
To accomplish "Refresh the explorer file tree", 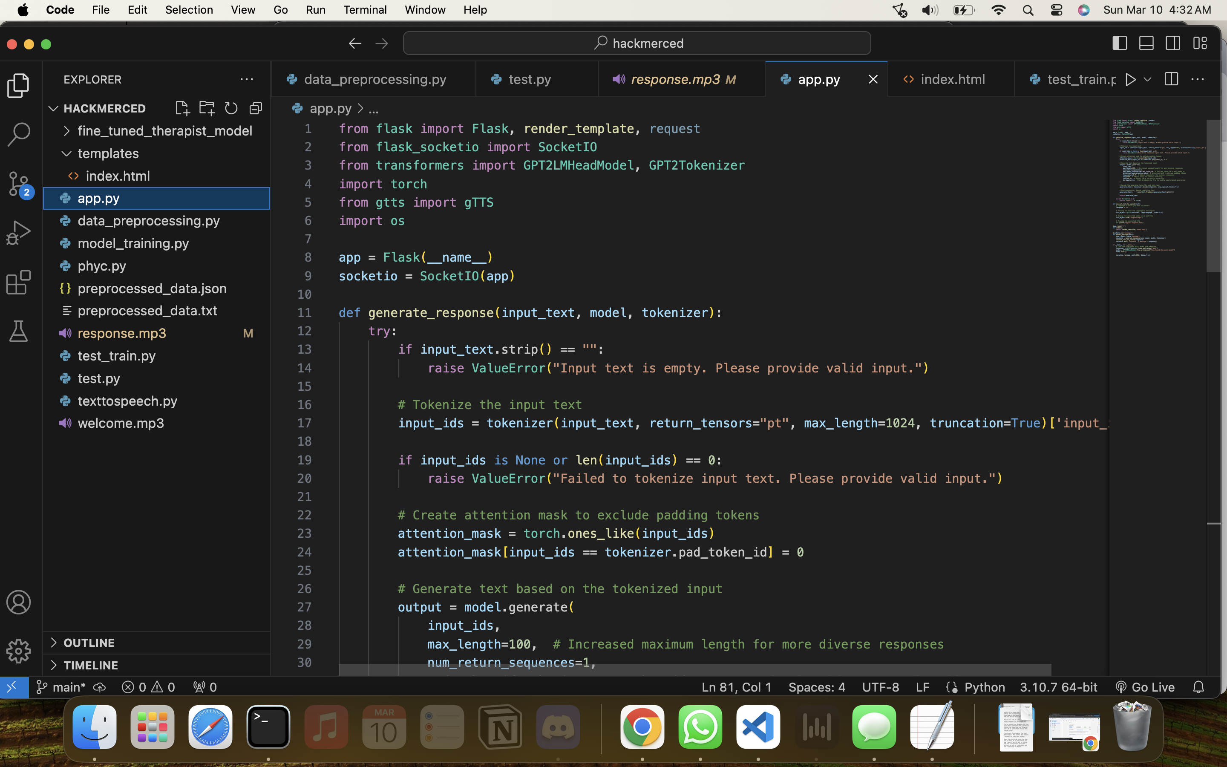I will [231, 108].
